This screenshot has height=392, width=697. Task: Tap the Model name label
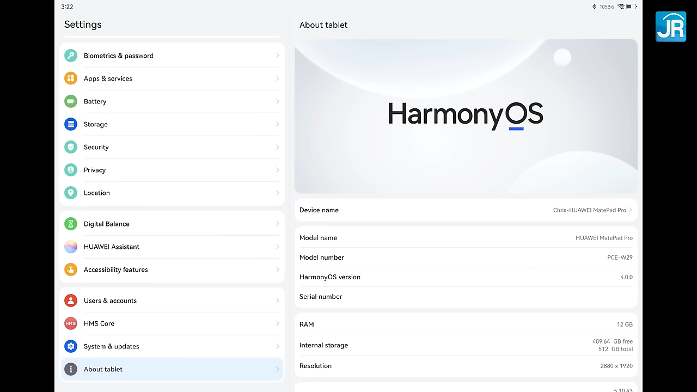(x=318, y=238)
